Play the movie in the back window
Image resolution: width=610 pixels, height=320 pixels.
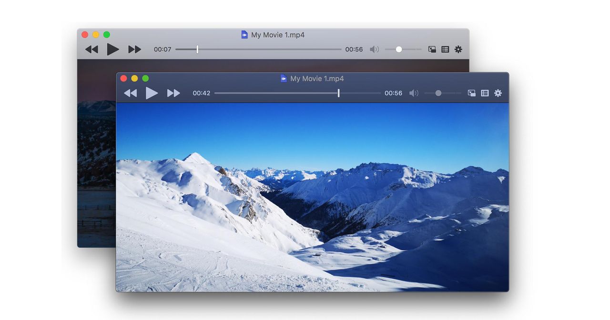point(113,50)
